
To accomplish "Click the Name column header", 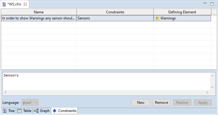I will 39,12.
